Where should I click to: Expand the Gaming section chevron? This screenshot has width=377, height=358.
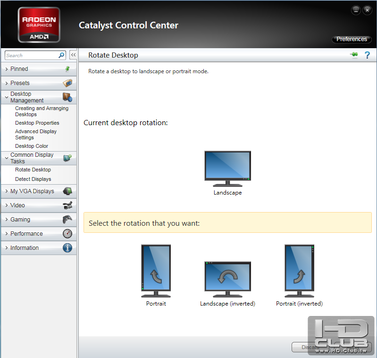7,220
